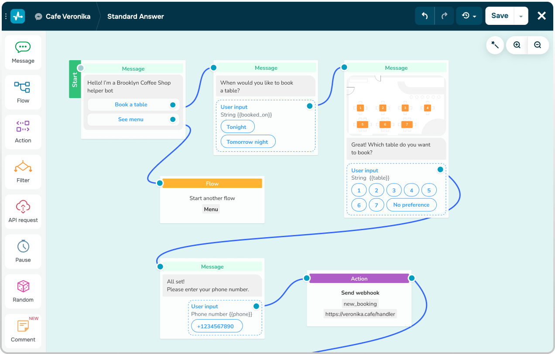Click the undo arrow button
Screen dimensions: 555x354
(425, 16)
